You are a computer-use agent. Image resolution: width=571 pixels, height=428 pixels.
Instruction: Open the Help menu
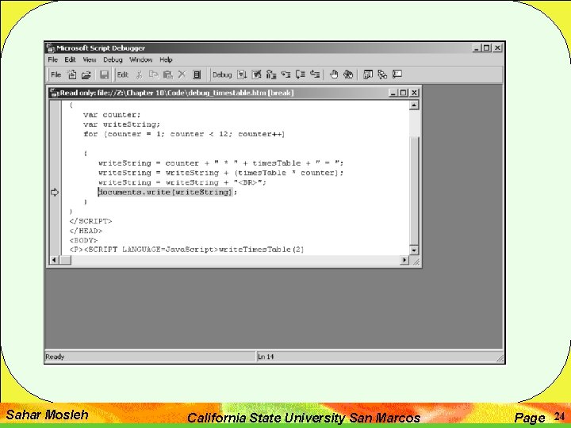pyautogui.click(x=166, y=59)
